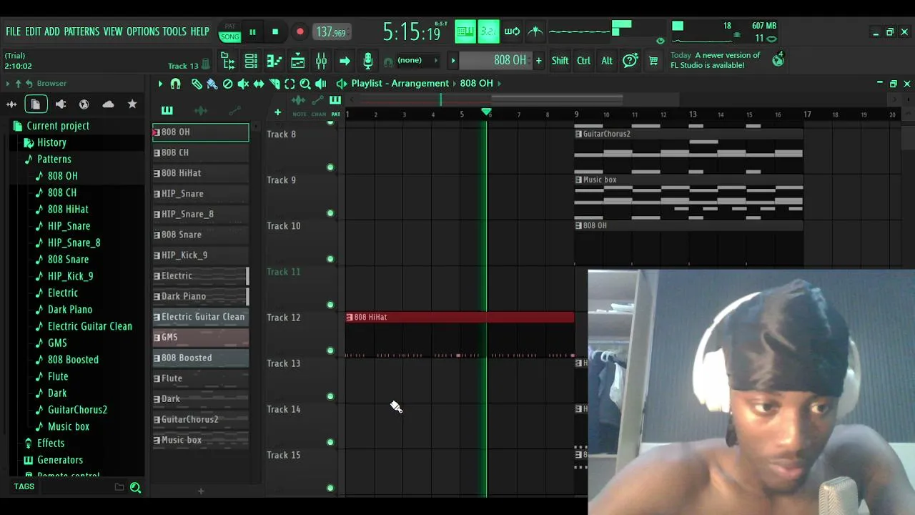Open the OPTIONS menu
This screenshot has width=915, height=515.
tap(143, 31)
